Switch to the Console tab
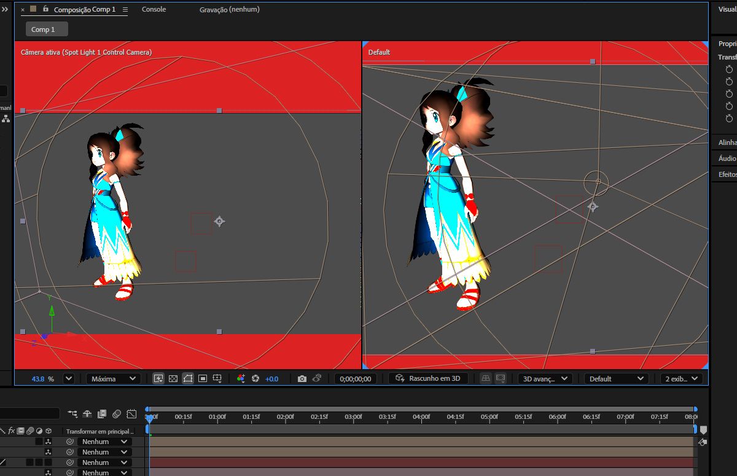This screenshot has width=737, height=476. [154, 9]
